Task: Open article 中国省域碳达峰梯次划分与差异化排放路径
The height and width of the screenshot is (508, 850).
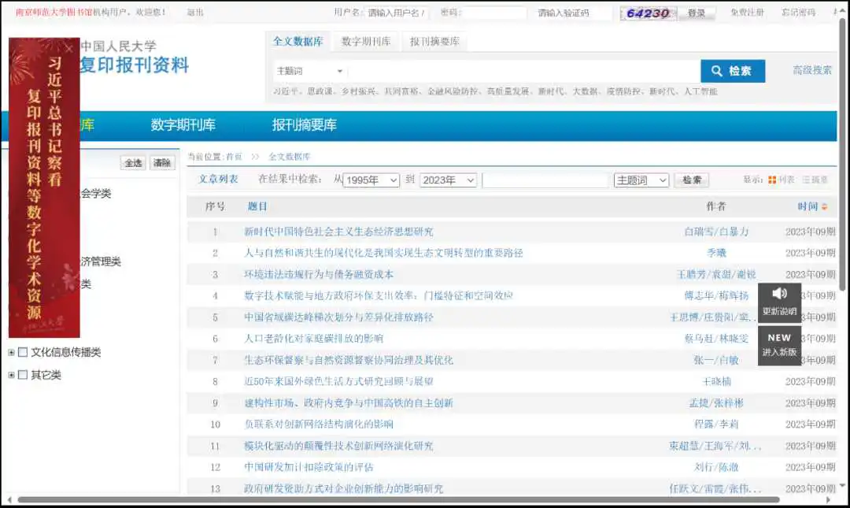Action: pos(338,317)
